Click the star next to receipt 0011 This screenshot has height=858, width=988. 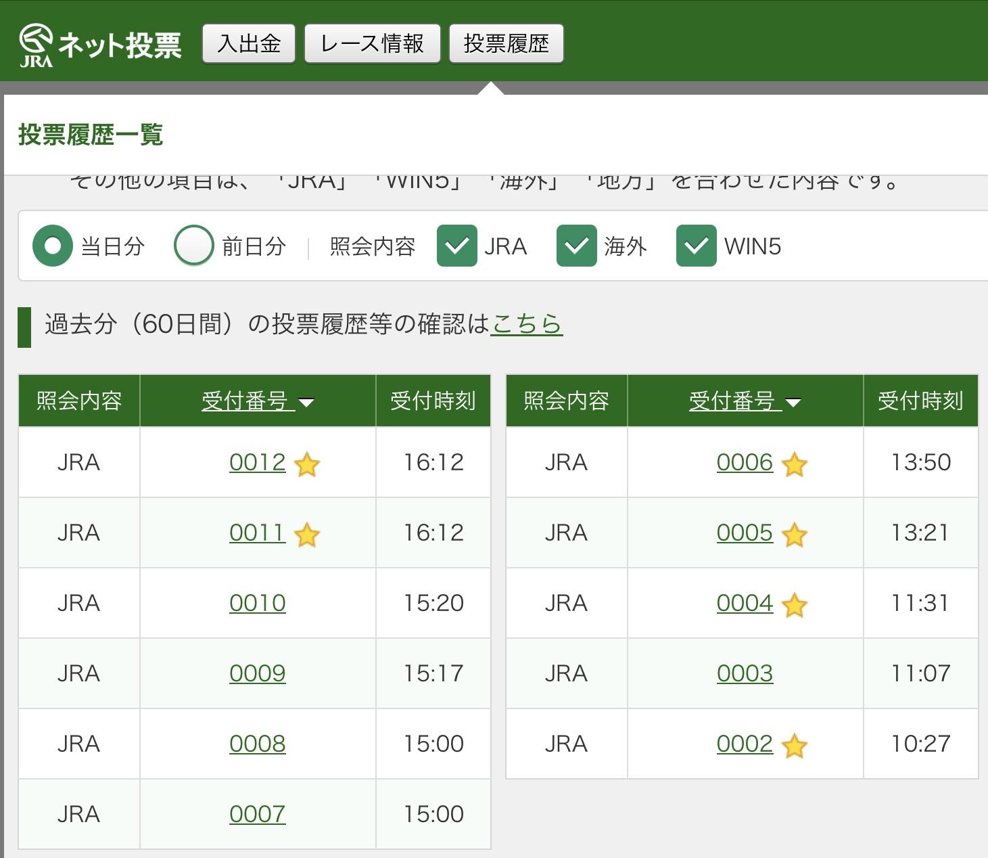(x=307, y=535)
